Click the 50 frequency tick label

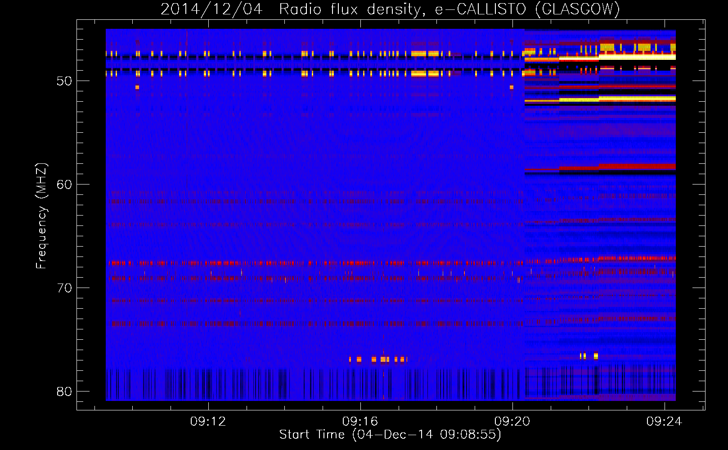tap(64, 81)
